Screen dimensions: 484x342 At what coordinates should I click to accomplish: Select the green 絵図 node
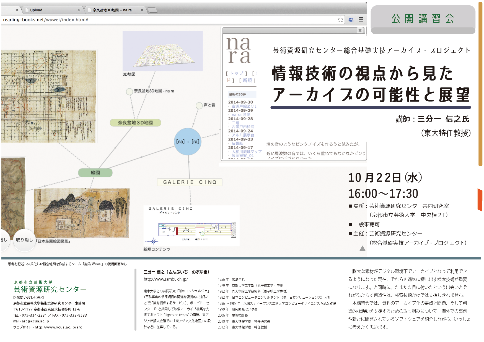tap(95, 173)
